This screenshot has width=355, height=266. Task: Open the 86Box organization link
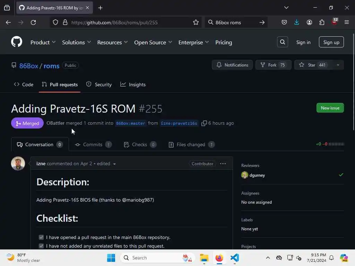[x=29, y=66]
